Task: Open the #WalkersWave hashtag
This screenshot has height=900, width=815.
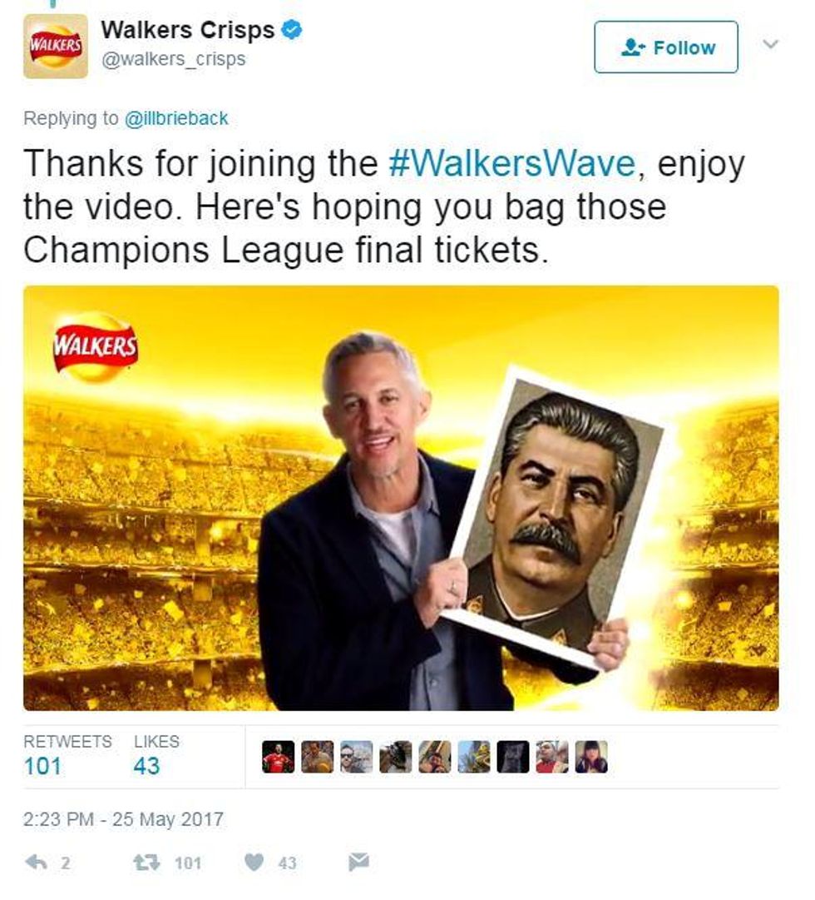Action: (x=512, y=163)
